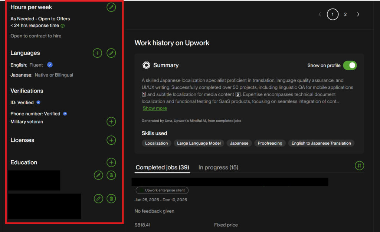Add a new license

click(111, 140)
